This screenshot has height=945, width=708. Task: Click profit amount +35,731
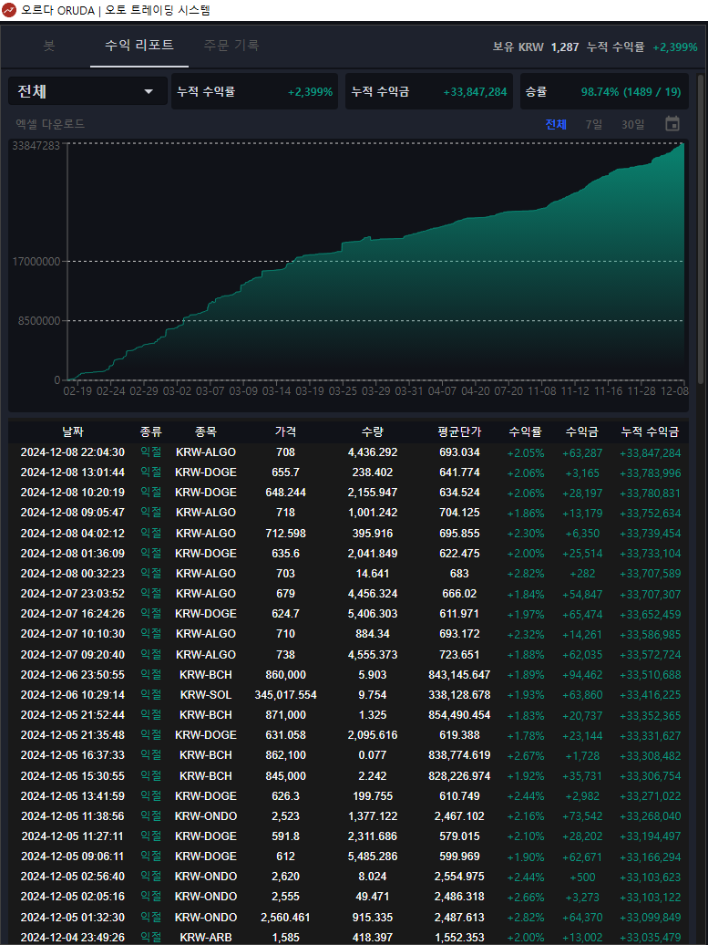point(582,776)
